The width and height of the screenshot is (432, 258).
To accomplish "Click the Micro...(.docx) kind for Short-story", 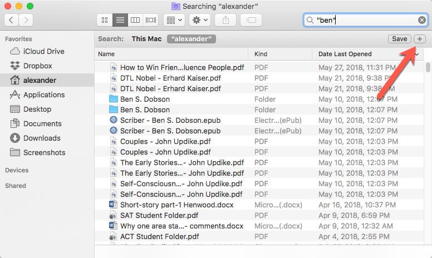I will click(x=278, y=205).
